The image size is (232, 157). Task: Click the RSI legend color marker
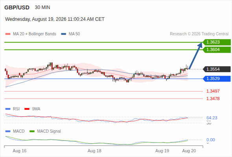pyautogui.click(x=8, y=109)
